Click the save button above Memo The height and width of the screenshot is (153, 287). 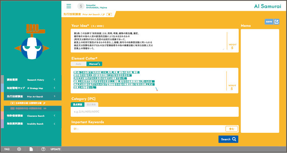click(x=269, y=22)
